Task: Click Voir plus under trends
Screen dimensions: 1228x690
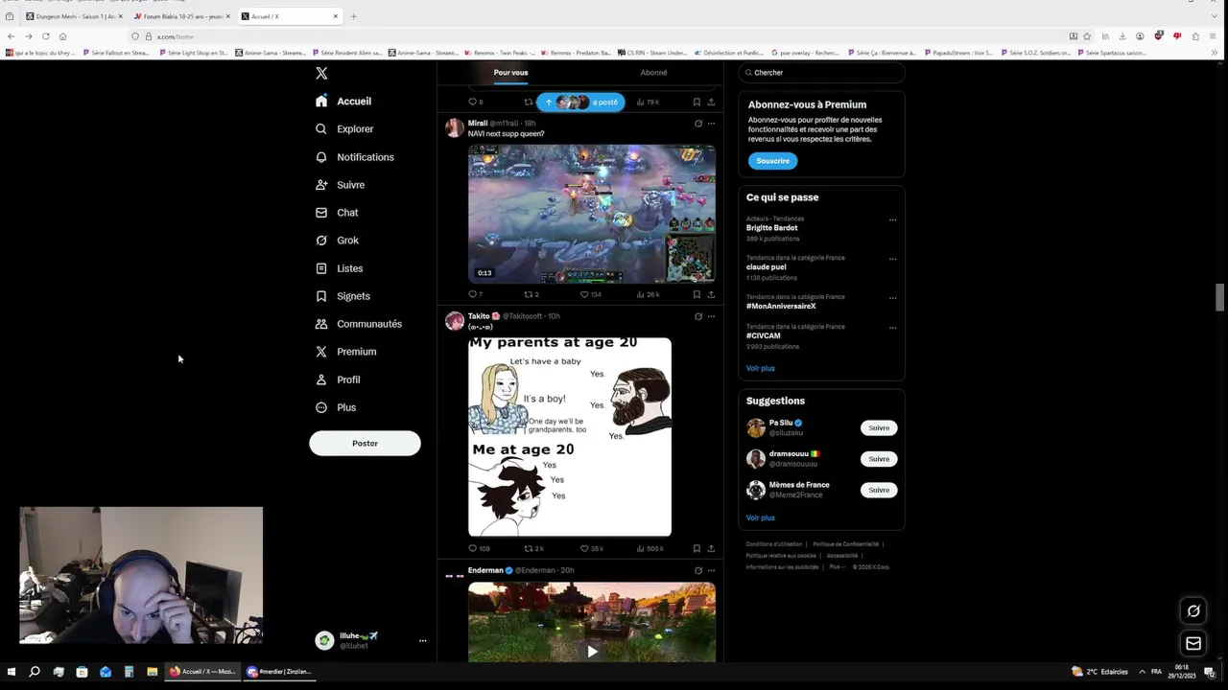Action: (760, 368)
